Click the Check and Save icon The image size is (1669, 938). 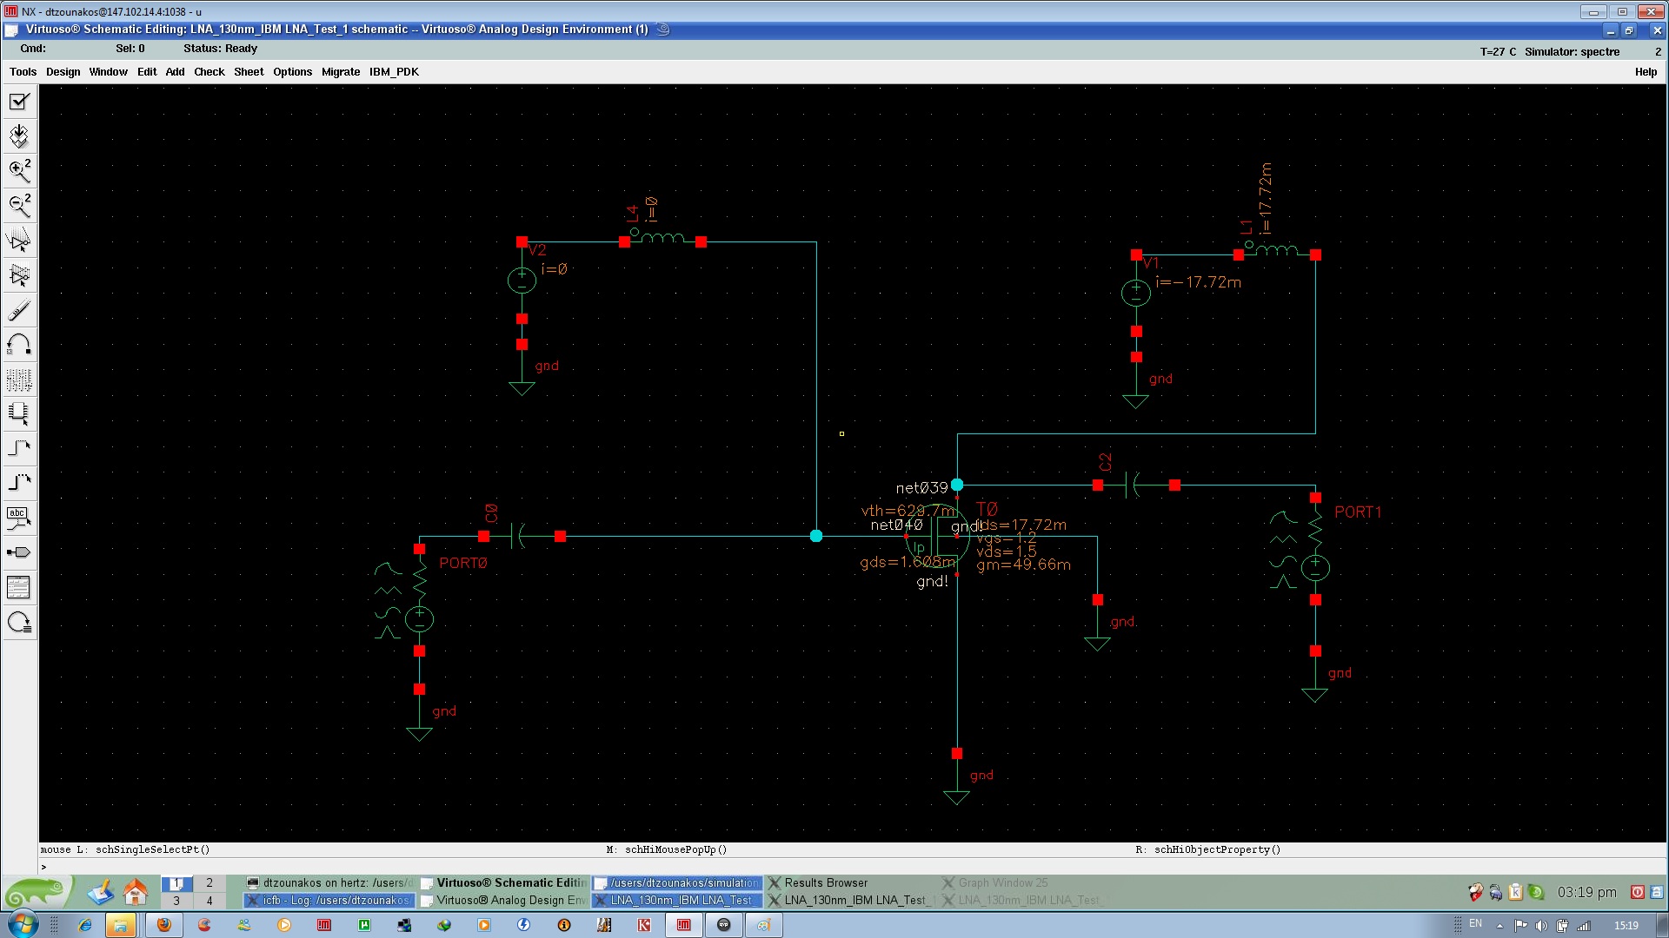pos(19,102)
